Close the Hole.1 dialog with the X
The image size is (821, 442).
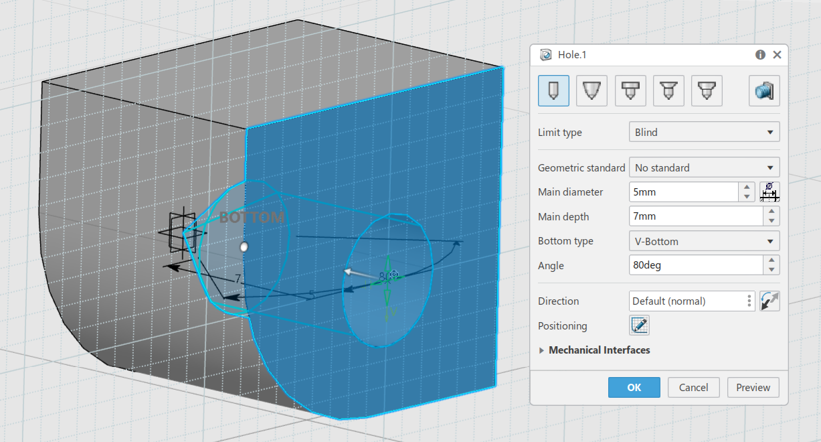pyautogui.click(x=777, y=55)
